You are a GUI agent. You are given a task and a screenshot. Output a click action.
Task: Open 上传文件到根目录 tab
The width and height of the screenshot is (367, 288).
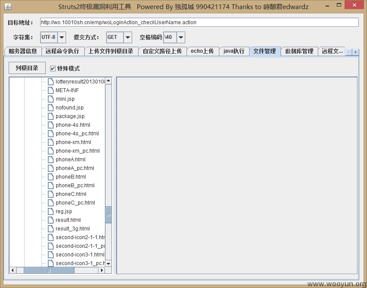click(111, 51)
